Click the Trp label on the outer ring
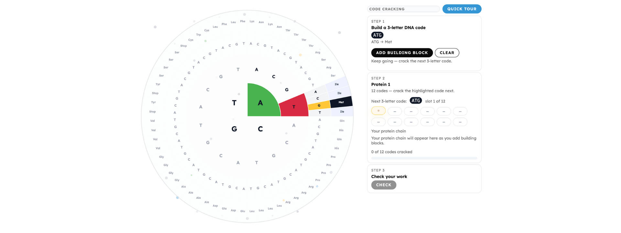 click(x=198, y=35)
